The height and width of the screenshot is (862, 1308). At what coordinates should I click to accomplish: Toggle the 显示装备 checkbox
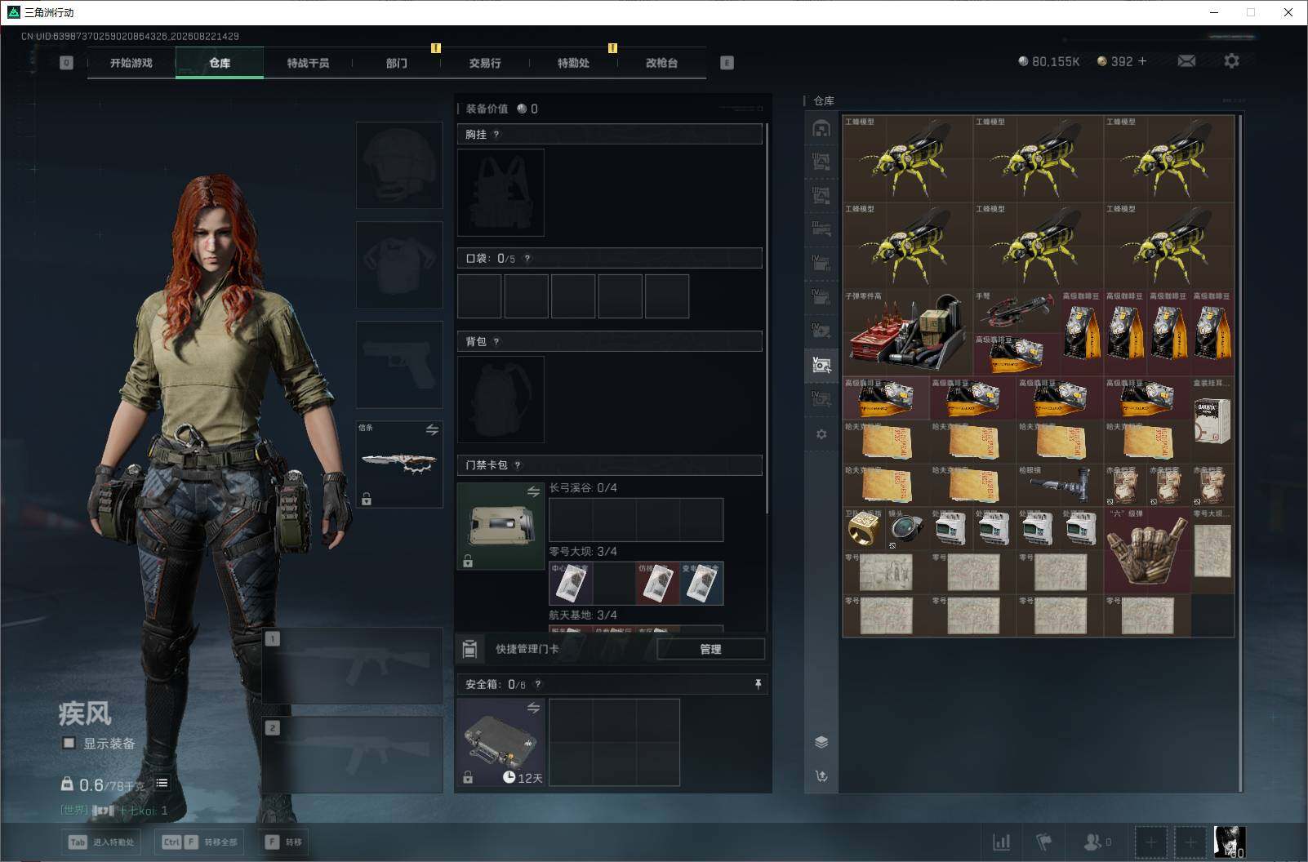[x=69, y=743]
